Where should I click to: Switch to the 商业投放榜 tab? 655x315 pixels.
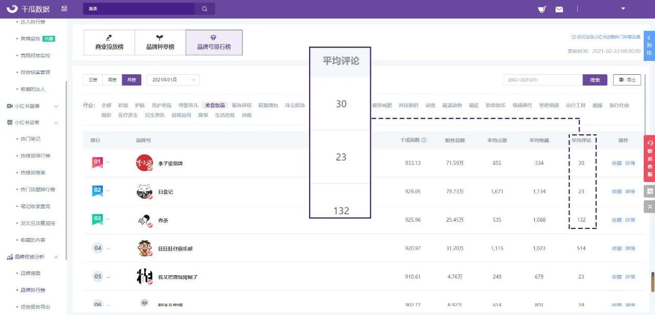tap(110, 43)
